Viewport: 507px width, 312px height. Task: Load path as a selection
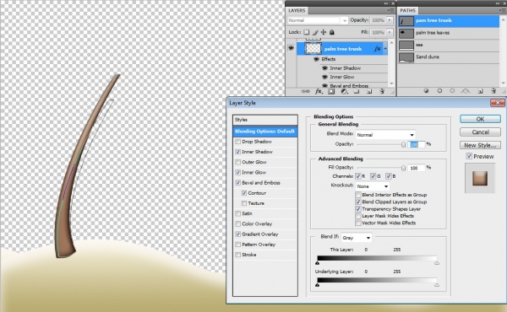[452, 91]
